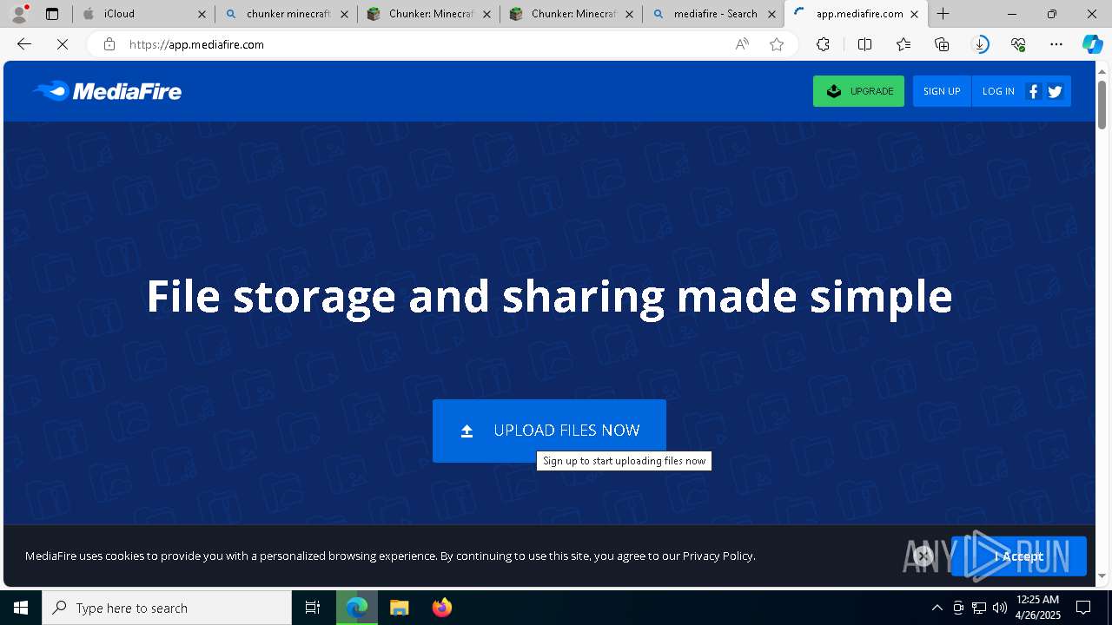
Task: Open Browser essentials heart icon
Action: coord(1018,44)
